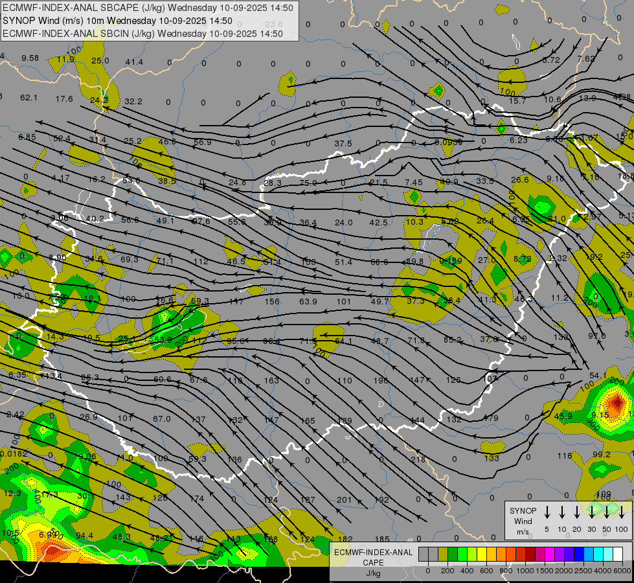Click the map value 42.5

378,223
